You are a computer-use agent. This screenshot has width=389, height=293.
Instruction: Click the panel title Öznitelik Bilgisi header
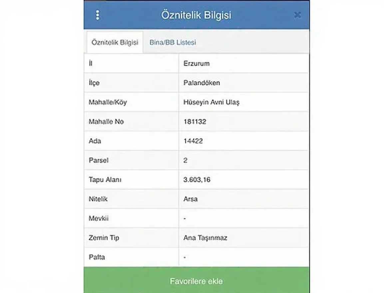pos(196,15)
